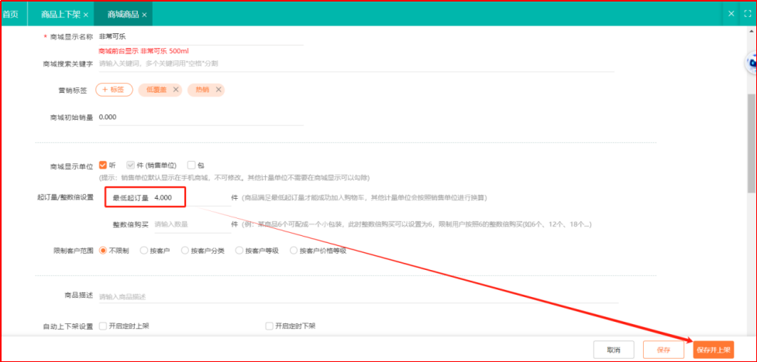
Task: Click the 保存并上架 button
Action: (x=713, y=350)
